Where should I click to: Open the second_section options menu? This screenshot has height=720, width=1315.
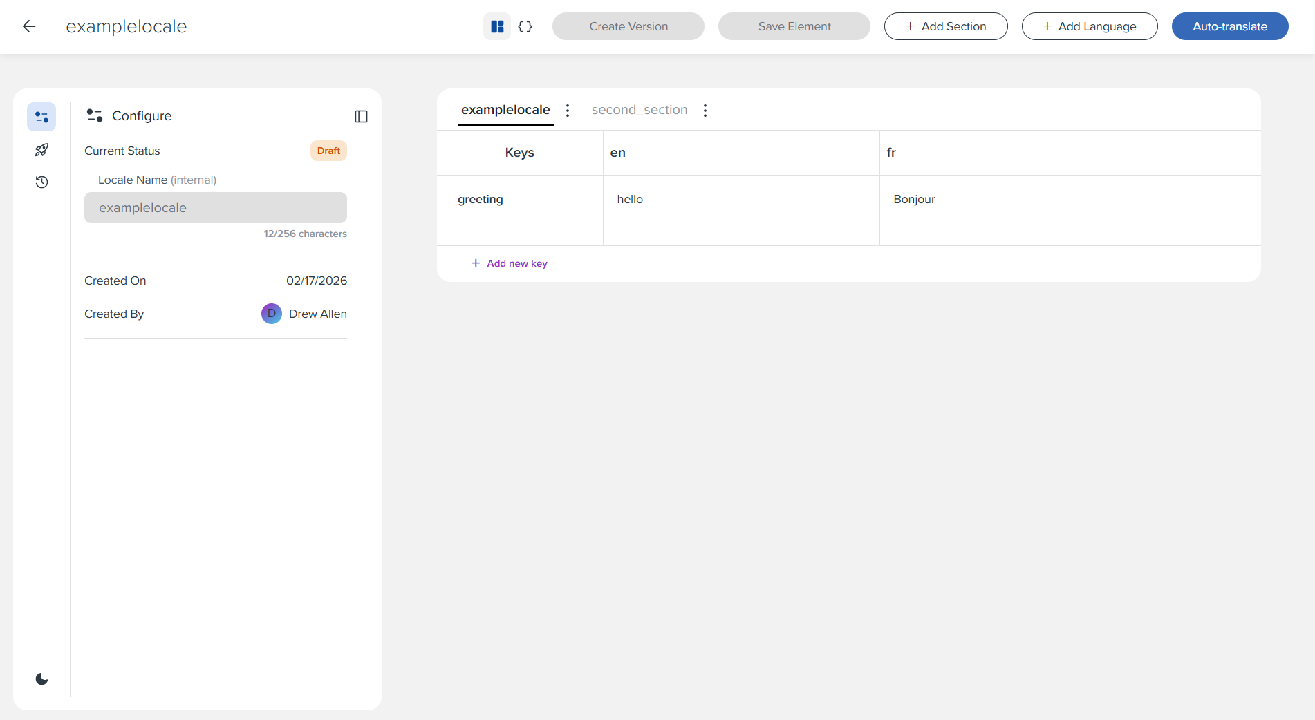pyautogui.click(x=705, y=109)
